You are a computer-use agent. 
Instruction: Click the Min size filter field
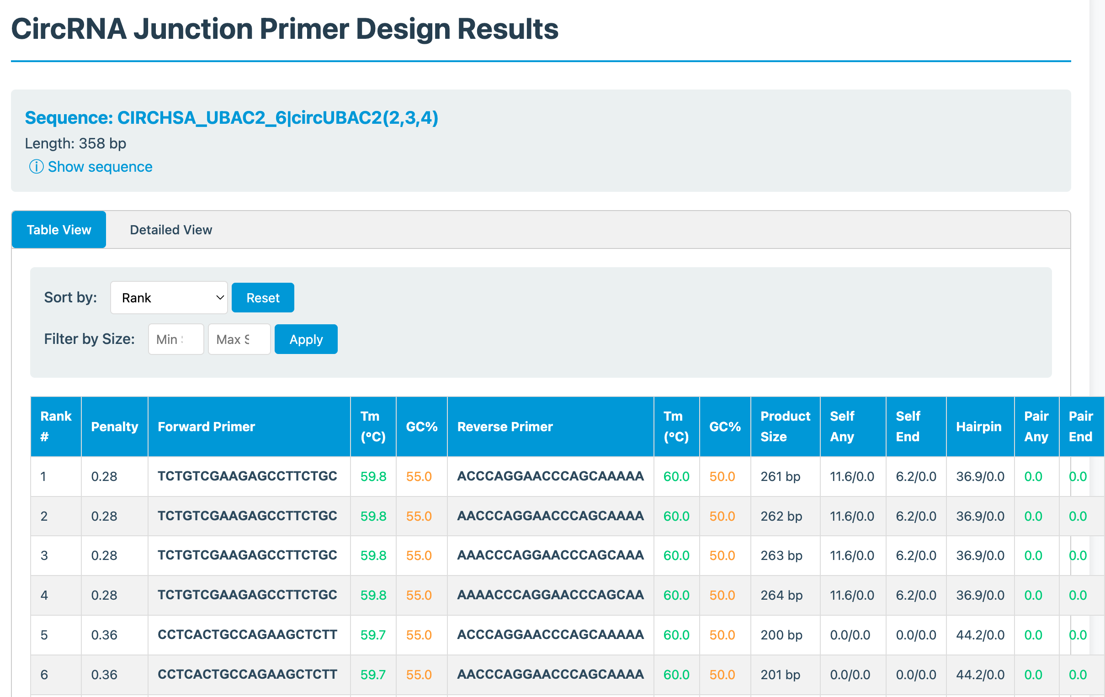(176, 339)
